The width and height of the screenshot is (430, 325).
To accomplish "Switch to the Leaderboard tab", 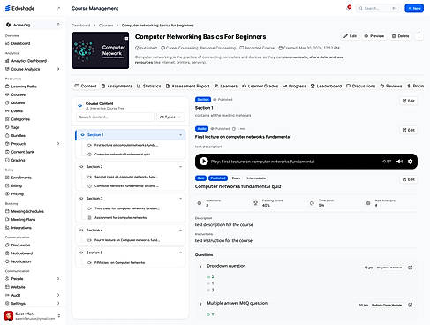I will click(x=326, y=86).
